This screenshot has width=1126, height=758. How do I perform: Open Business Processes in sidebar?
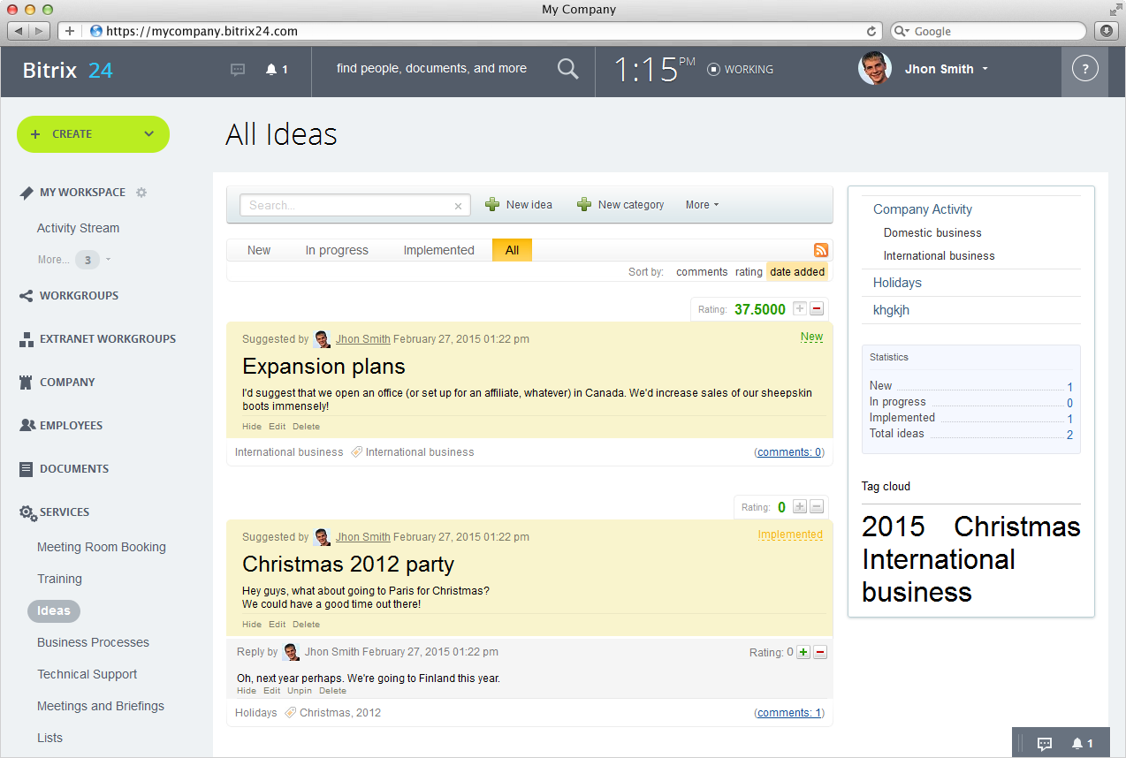(x=93, y=642)
